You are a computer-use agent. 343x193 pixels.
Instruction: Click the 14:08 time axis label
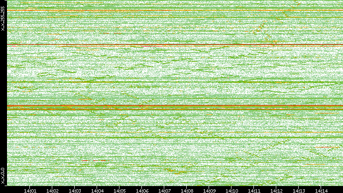(187, 191)
